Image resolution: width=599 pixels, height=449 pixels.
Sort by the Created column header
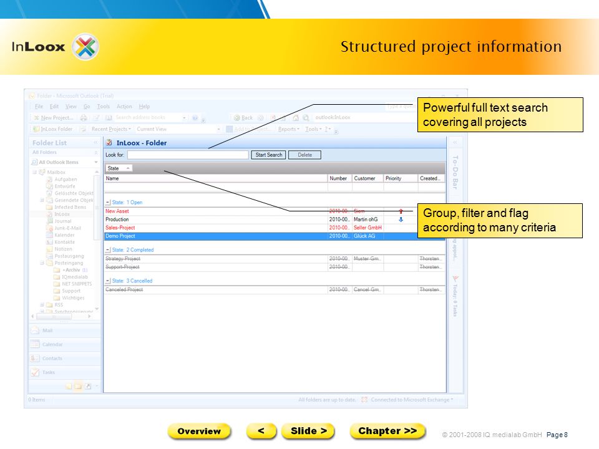(431, 178)
